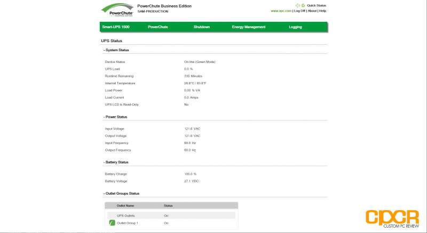This screenshot has height=233, width=427.
Task: Click the UPS LCD Is Read-Only label
Action: (122, 105)
